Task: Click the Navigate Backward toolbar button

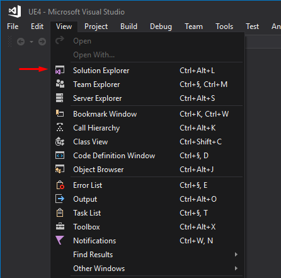Action: [x=21, y=42]
